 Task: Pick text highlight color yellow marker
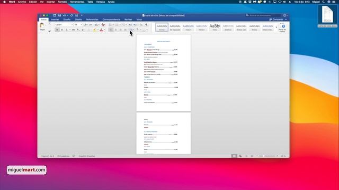(94, 30)
